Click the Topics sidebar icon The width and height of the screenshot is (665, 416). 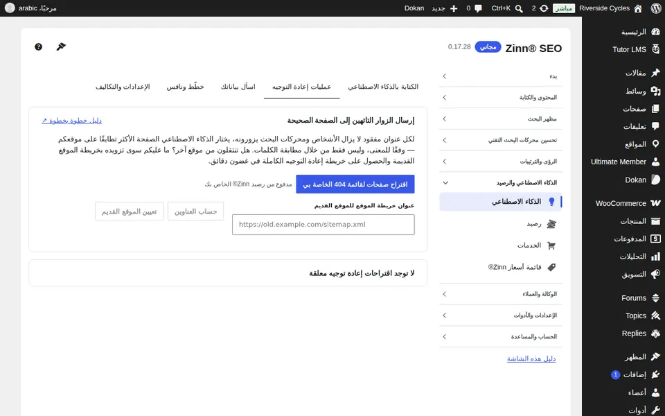(x=656, y=315)
